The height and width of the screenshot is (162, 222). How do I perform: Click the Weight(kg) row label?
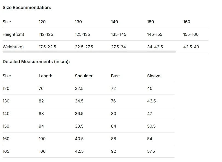pos(13,47)
